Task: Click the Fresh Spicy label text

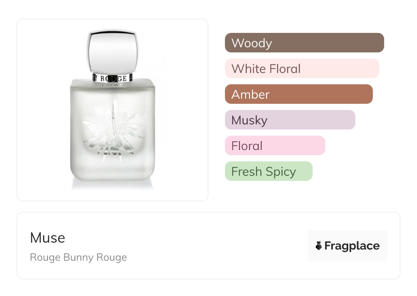Action: tap(263, 172)
